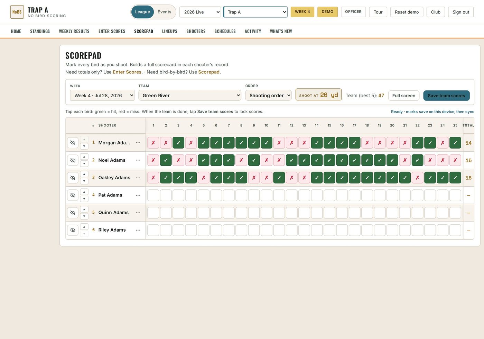Open the Week 4 · Jul 28, 2026 dropdown
The image size is (484, 339).
102,96
